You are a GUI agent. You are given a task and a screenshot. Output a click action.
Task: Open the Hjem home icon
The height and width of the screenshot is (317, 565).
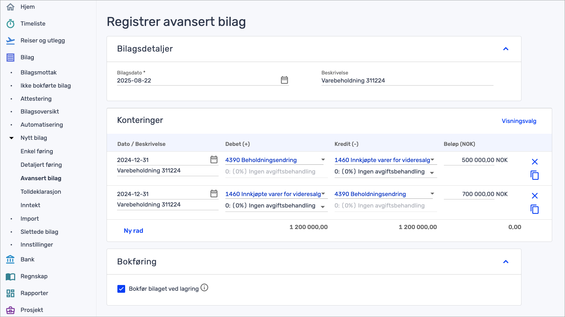click(10, 6)
